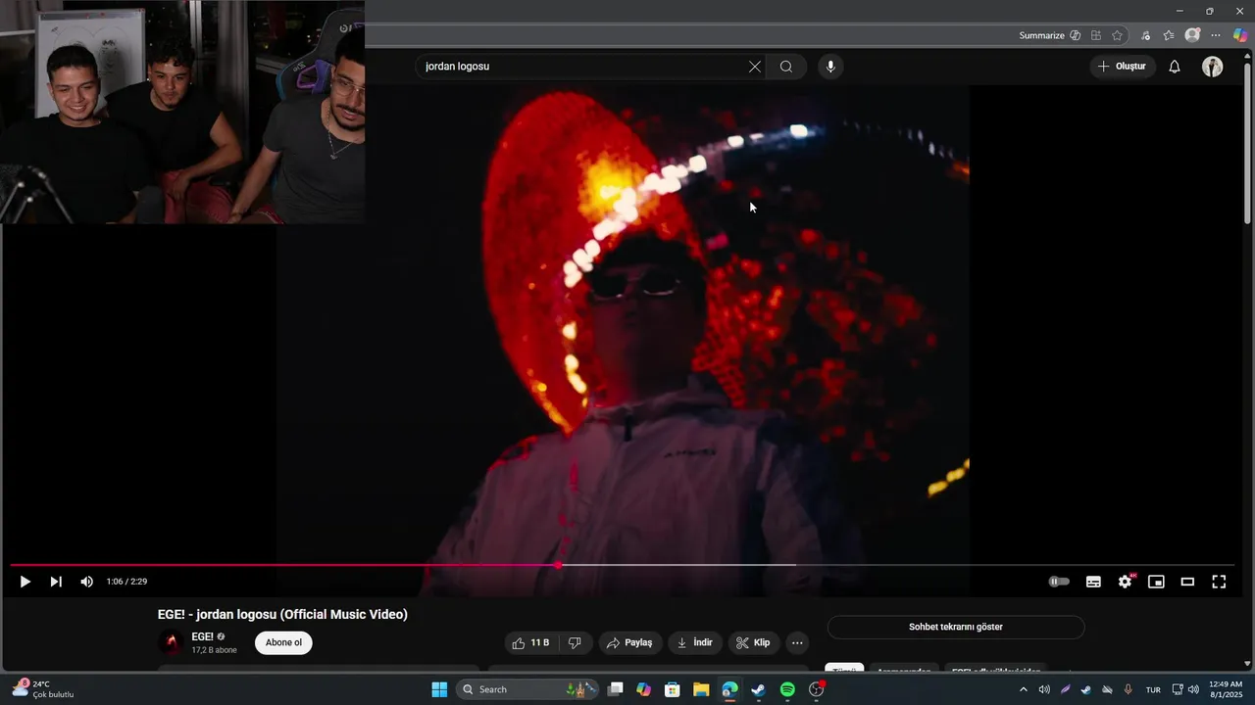Open the Edge apps icon in address bar
This screenshot has width=1255, height=705.
pyautogui.click(x=1096, y=35)
